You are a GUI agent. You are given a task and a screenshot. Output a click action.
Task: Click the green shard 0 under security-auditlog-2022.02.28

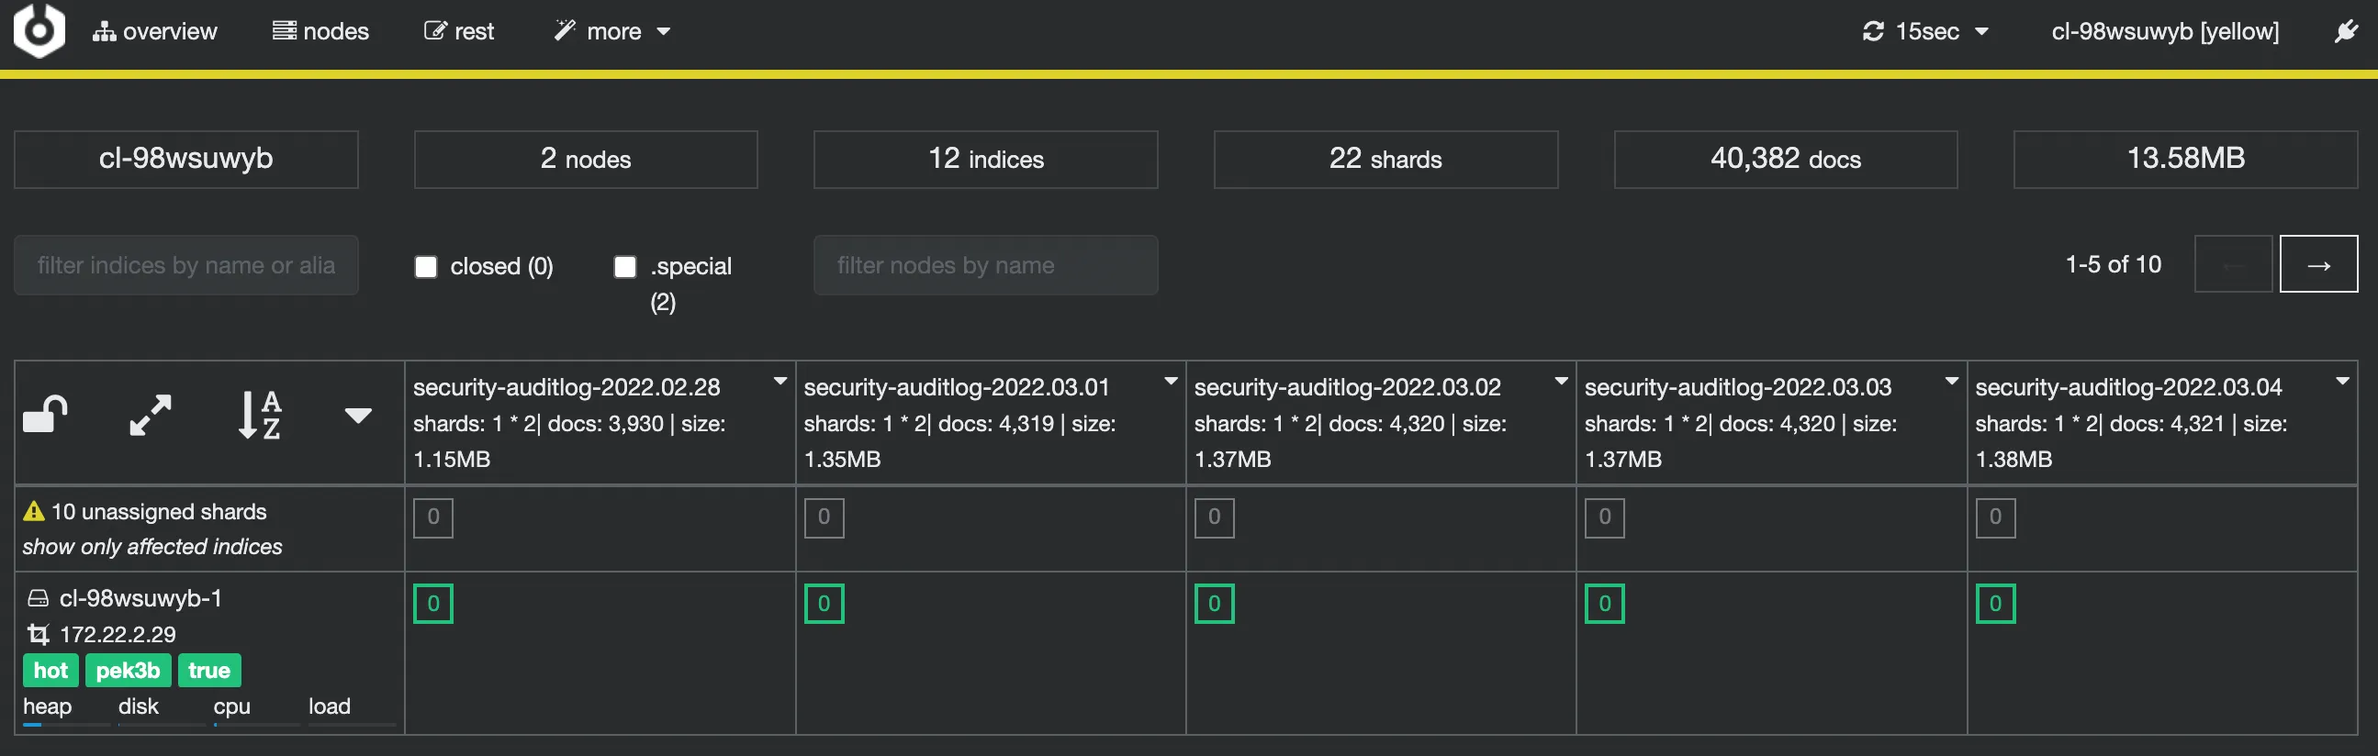coord(433,604)
